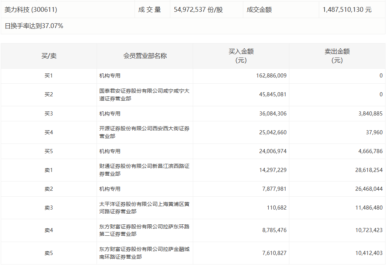Click 机构专用 in the 买5 row
Screen dimensions: 387x266
tap(110, 151)
